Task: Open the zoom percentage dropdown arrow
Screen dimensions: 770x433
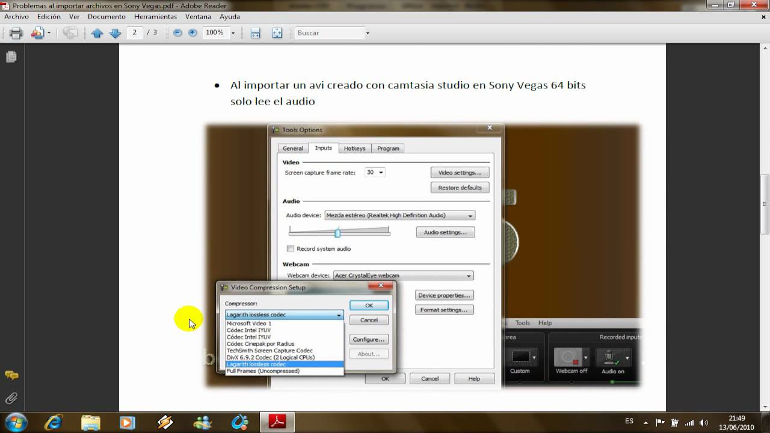Action: click(233, 33)
